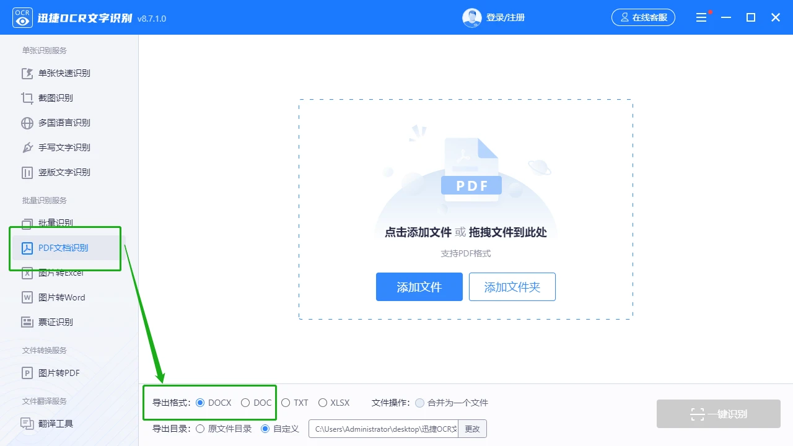Click 更改 to change directory
793x446 pixels.
tap(473, 429)
